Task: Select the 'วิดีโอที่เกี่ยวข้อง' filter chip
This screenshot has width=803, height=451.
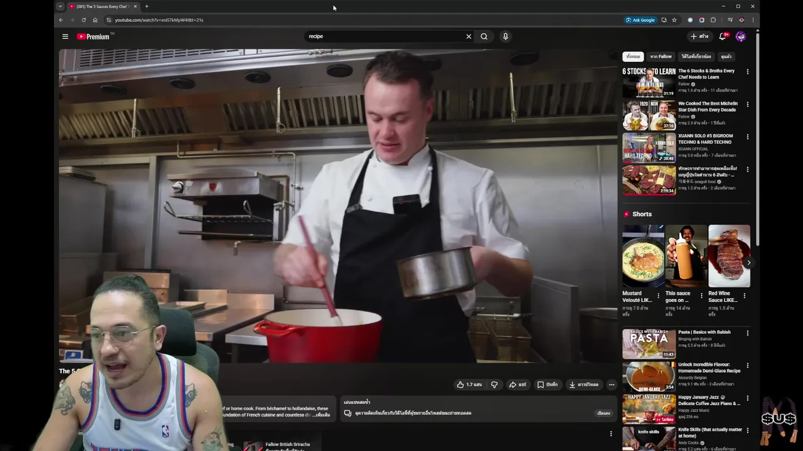Action: pyautogui.click(x=696, y=56)
